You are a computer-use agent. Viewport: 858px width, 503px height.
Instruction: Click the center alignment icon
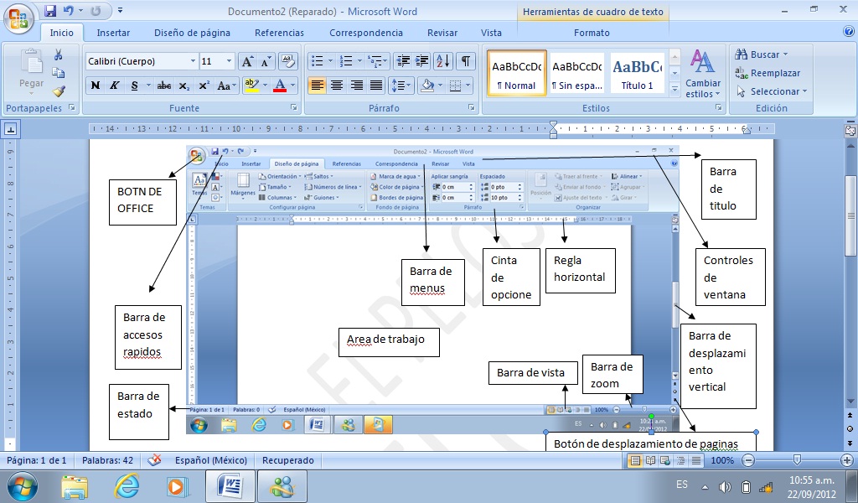tap(336, 86)
